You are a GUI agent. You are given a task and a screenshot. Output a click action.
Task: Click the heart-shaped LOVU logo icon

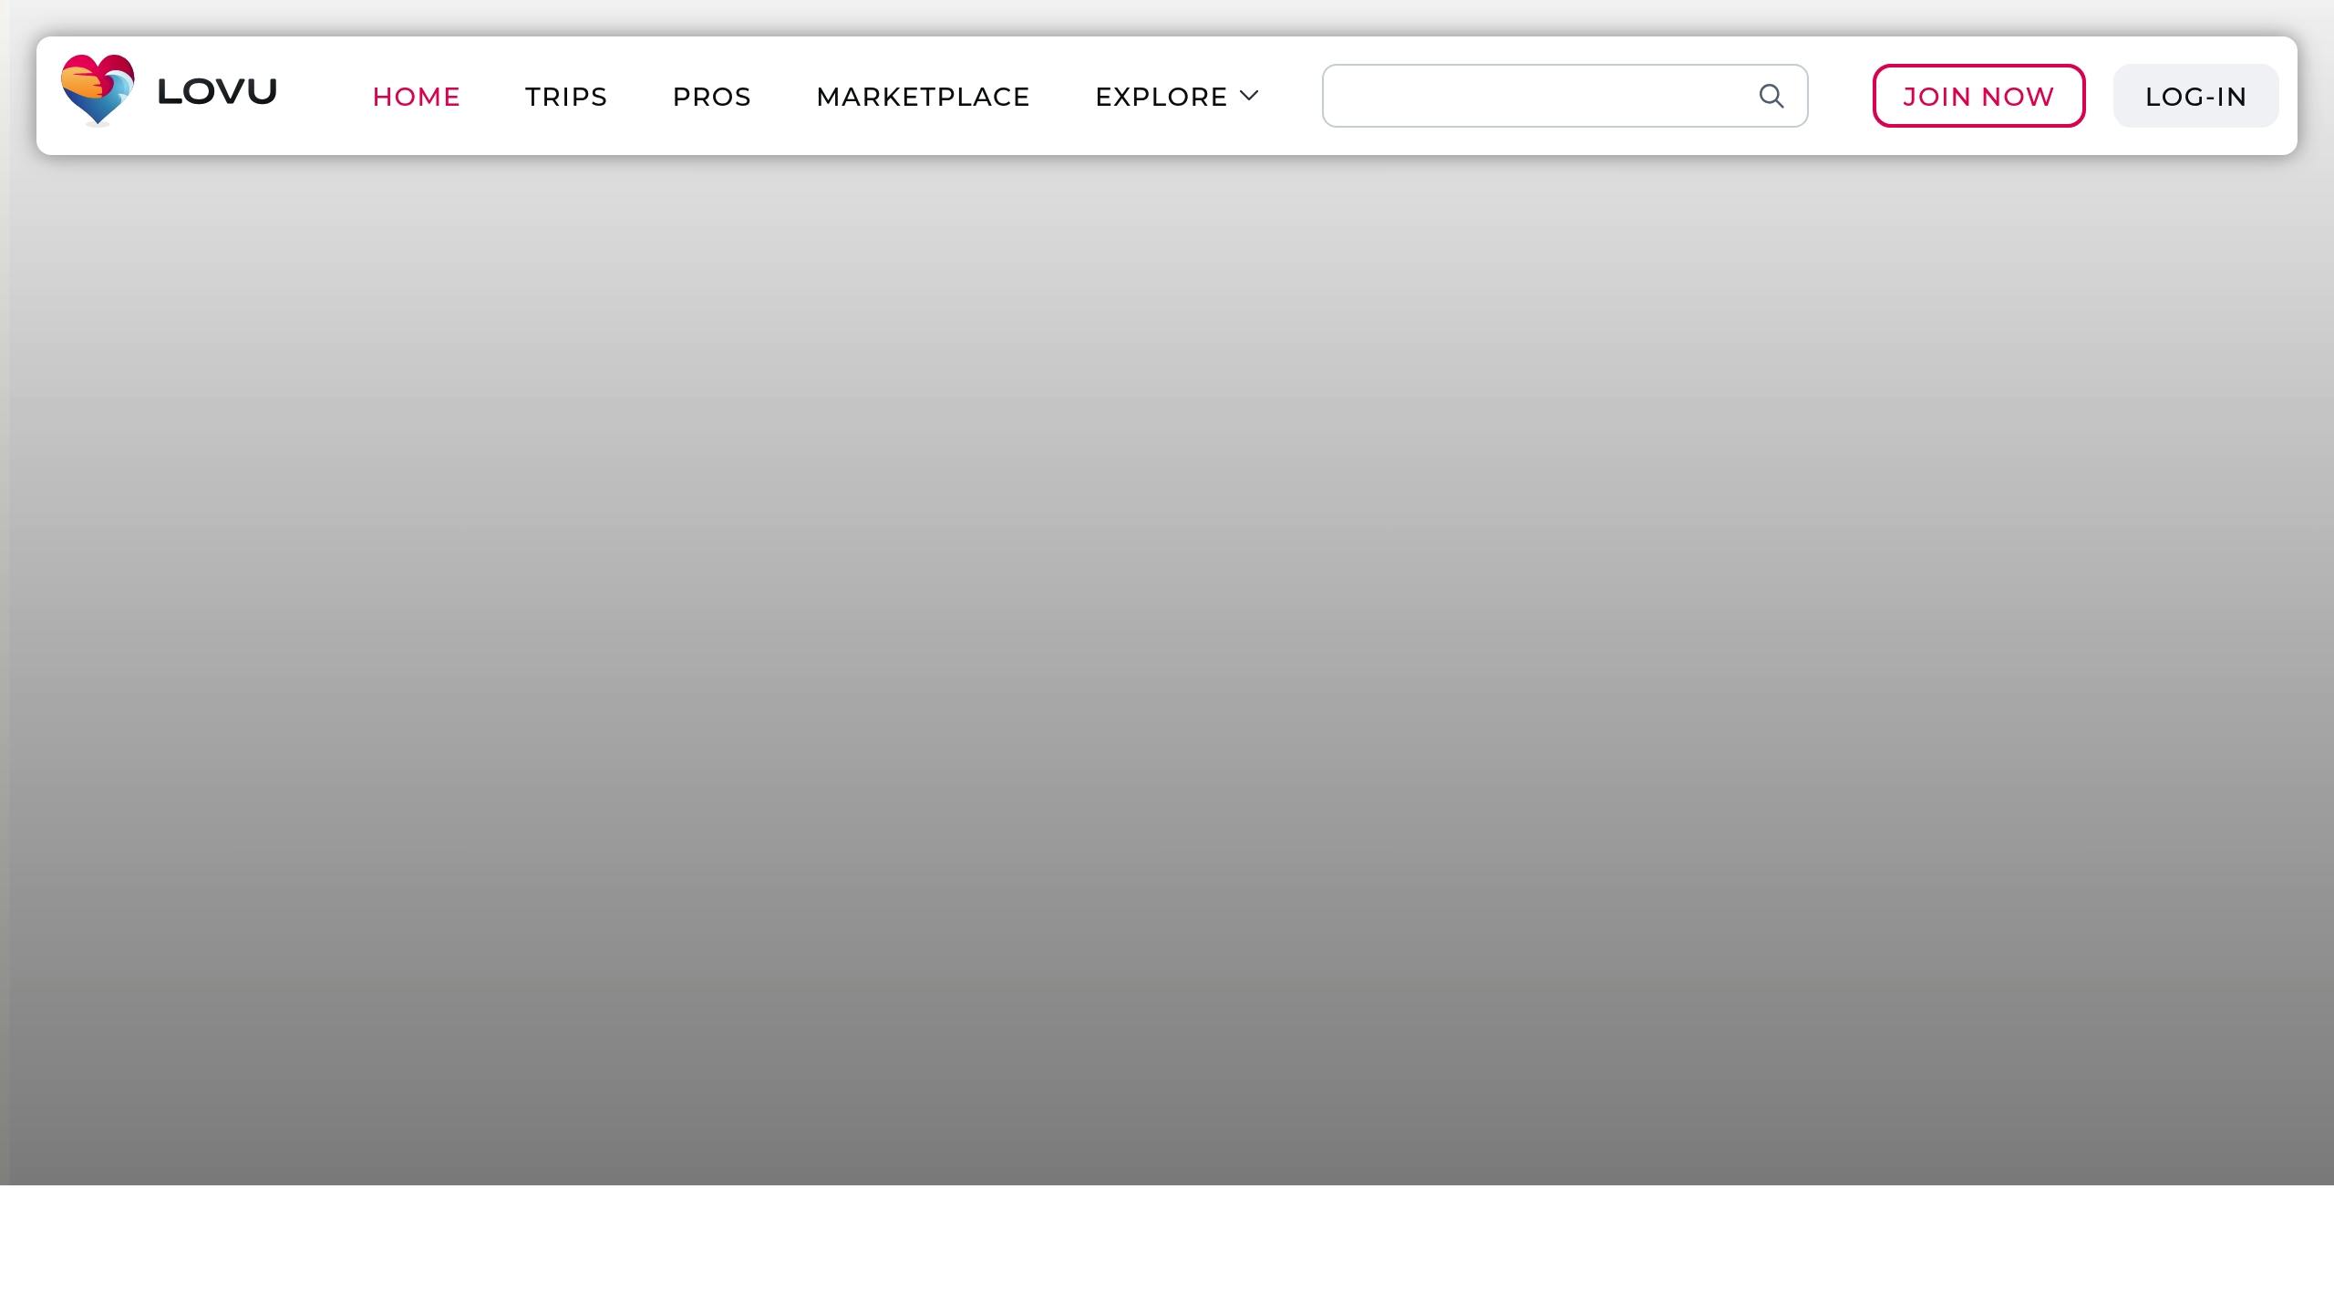pos(98,89)
